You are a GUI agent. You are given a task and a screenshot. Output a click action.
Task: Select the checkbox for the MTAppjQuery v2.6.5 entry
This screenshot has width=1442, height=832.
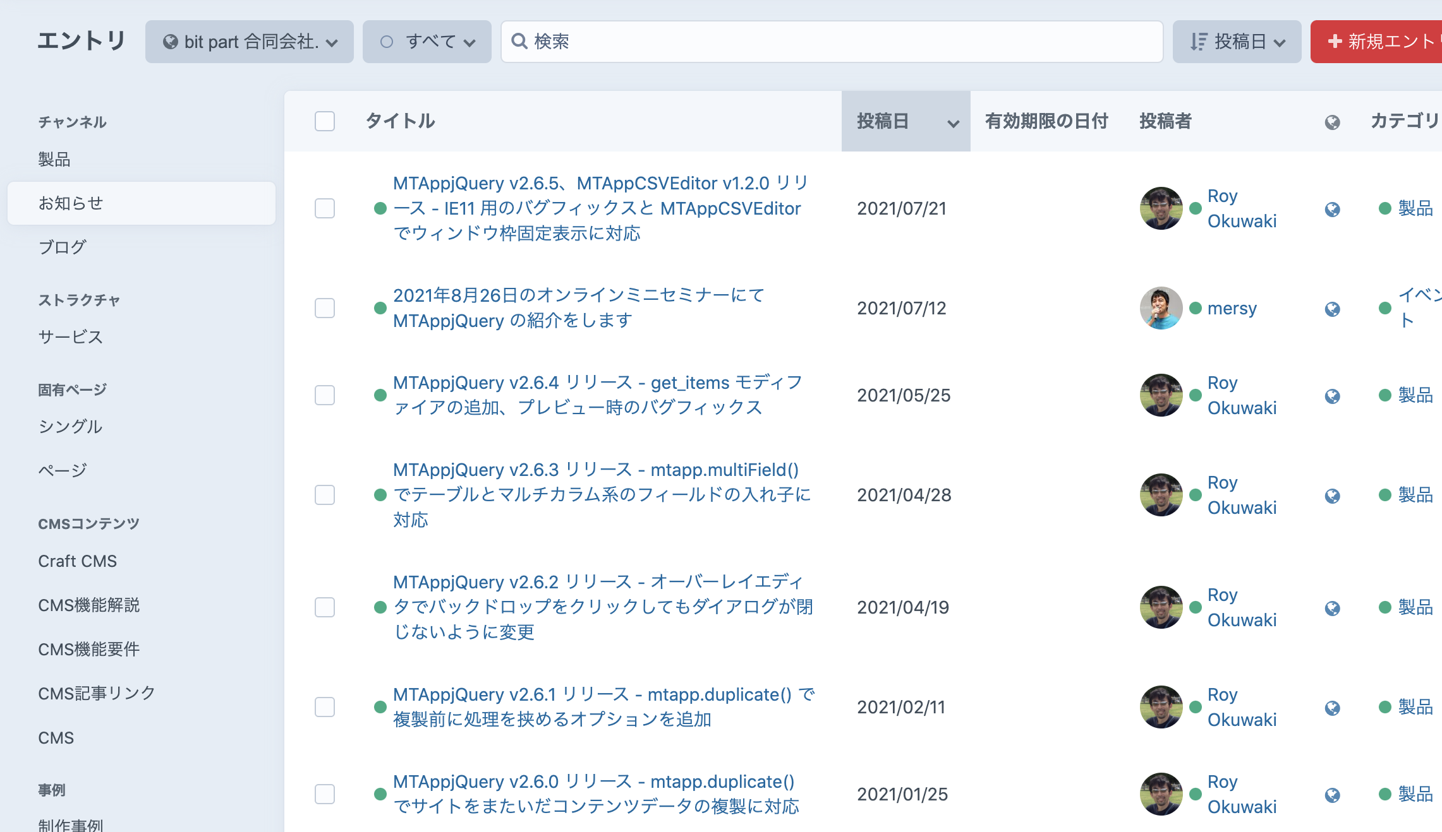point(325,208)
